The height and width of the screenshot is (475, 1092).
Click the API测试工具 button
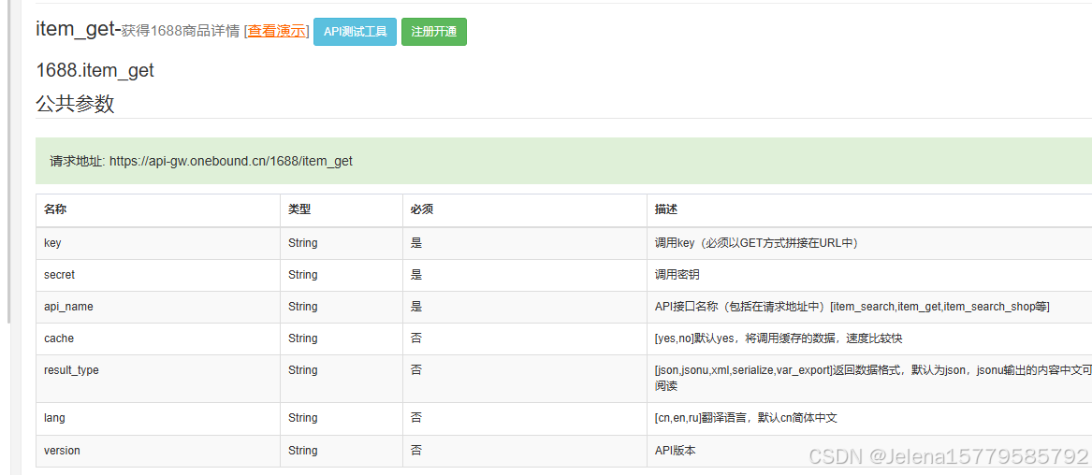356,32
